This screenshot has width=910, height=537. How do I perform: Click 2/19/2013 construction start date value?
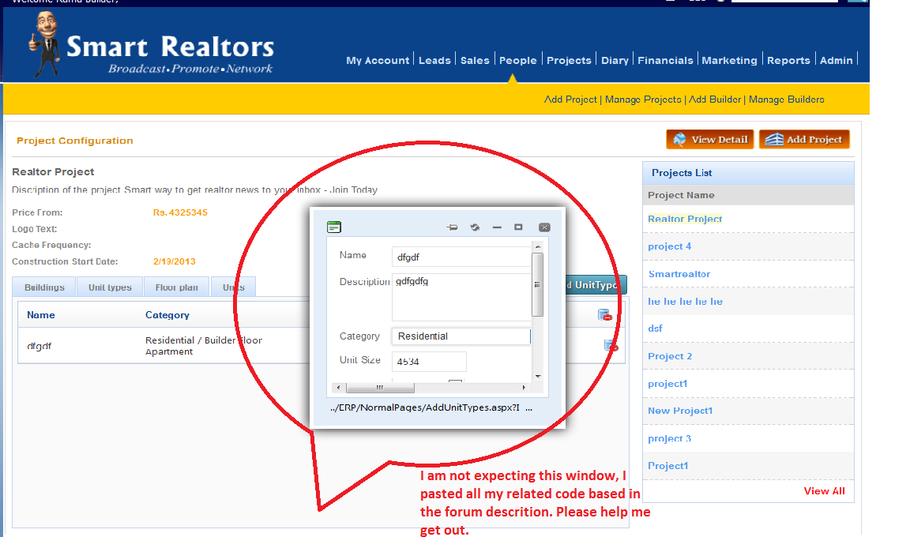pyautogui.click(x=174, y=261)
